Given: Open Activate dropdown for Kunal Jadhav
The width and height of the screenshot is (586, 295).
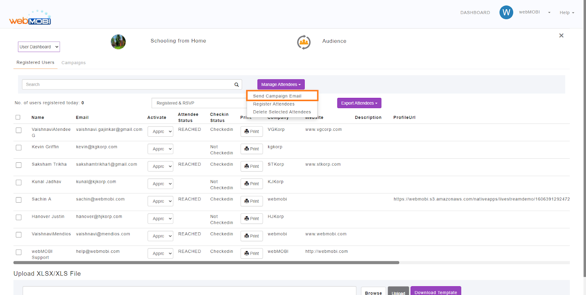Looking at the screenshot, I should 160,184.
